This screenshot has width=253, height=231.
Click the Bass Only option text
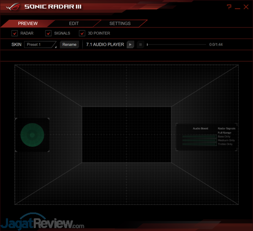[224, 136]
